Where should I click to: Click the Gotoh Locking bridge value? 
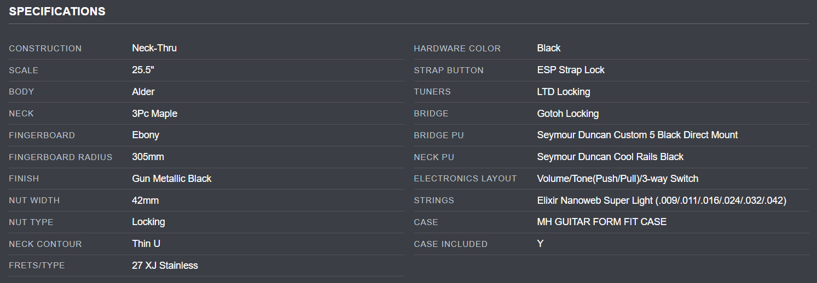[x=568, y=114]
